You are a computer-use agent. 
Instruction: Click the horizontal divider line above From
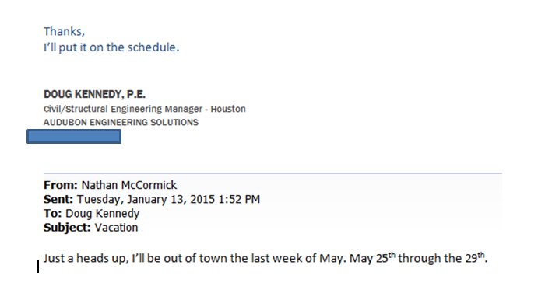[x=273, y=173]
